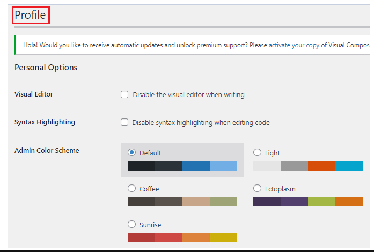Click the yellow swatch in Sunrise scheme
Viewport: 374px width, 252px height.
click(x=224, y=238)
